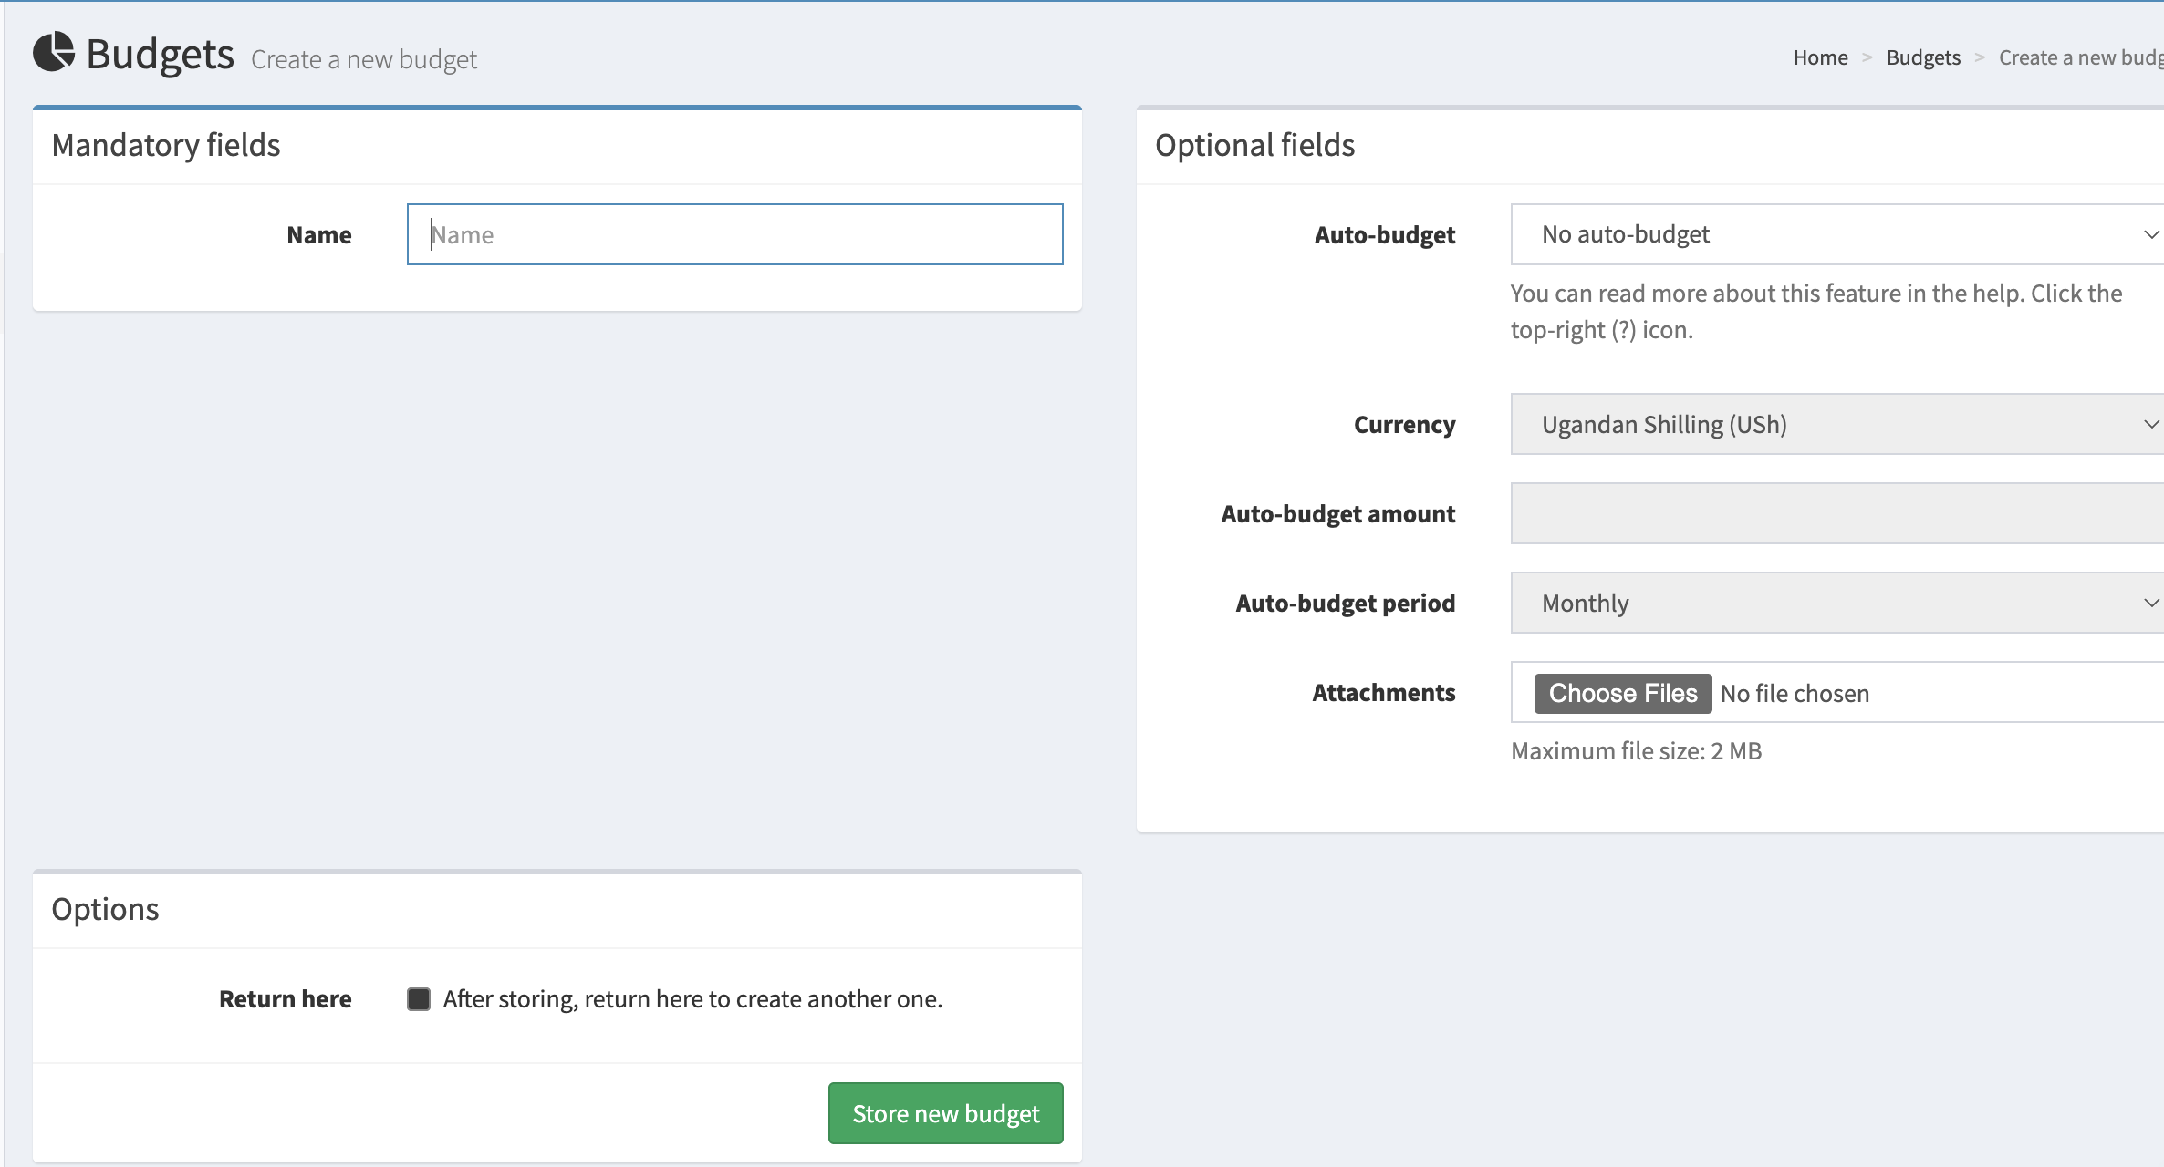Image resolution: width=2164 pixels, height=1167 pixels.
Task: Click the Mandatory fields panel header
Action: 166,144
